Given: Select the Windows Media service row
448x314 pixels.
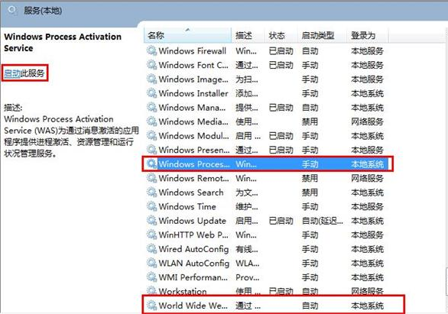Looking at the screenshot, I should click(268, 121).
